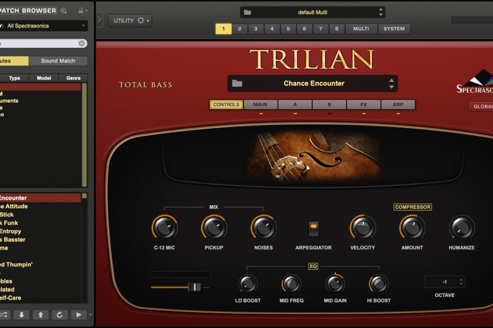Open the Type column filter
This screenshot has width=493, height=328.
click(14, 78)
